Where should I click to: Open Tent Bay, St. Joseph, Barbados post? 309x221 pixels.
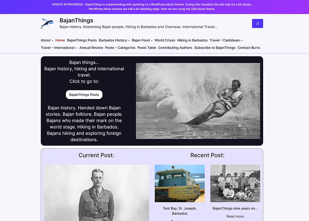click(180, 211)
